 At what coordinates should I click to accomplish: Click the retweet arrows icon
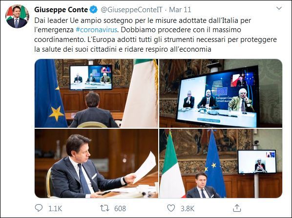coord(104,208)
